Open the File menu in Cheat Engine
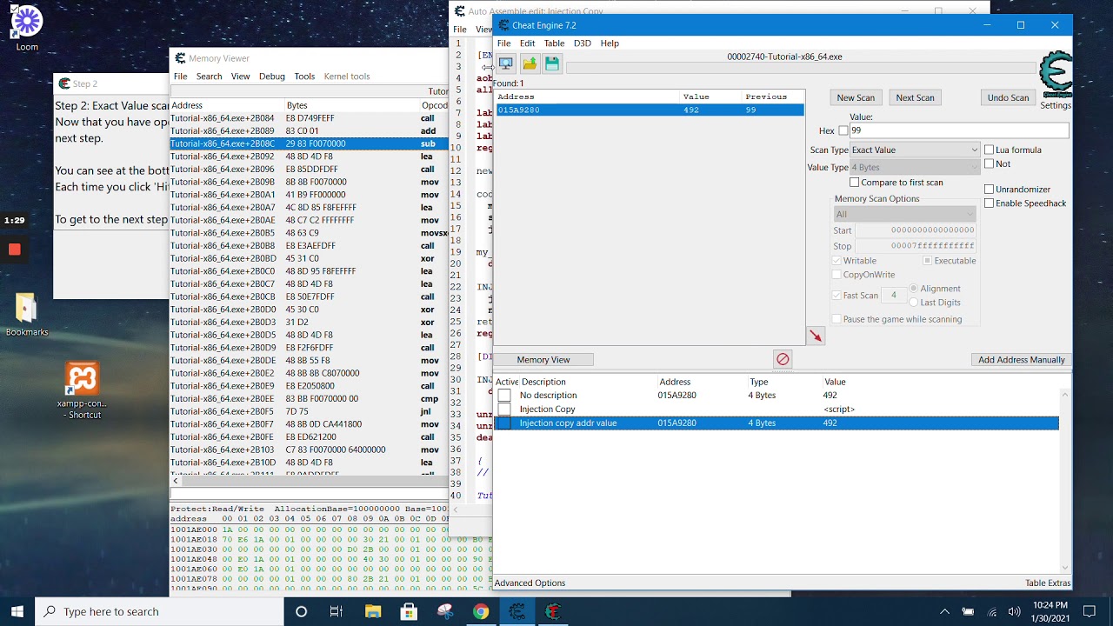Viewport: 1113px width, 626px height. point(503,43)
